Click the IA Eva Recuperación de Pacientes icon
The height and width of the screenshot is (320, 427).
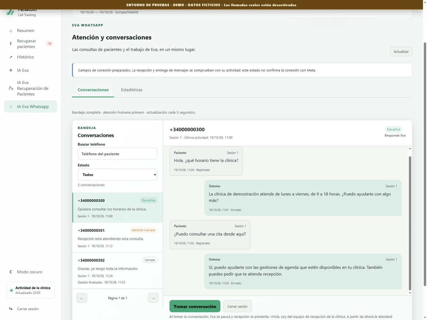point(11,88)
